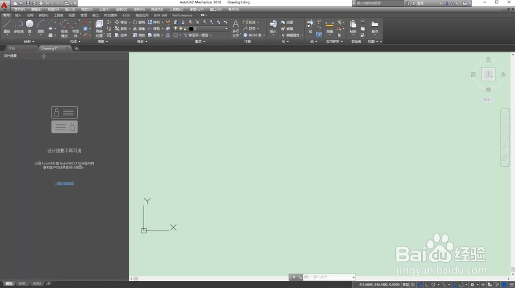Select the 修剪 (Trim) tool
The height and width of the screenshot is (288, 515).
153,28
